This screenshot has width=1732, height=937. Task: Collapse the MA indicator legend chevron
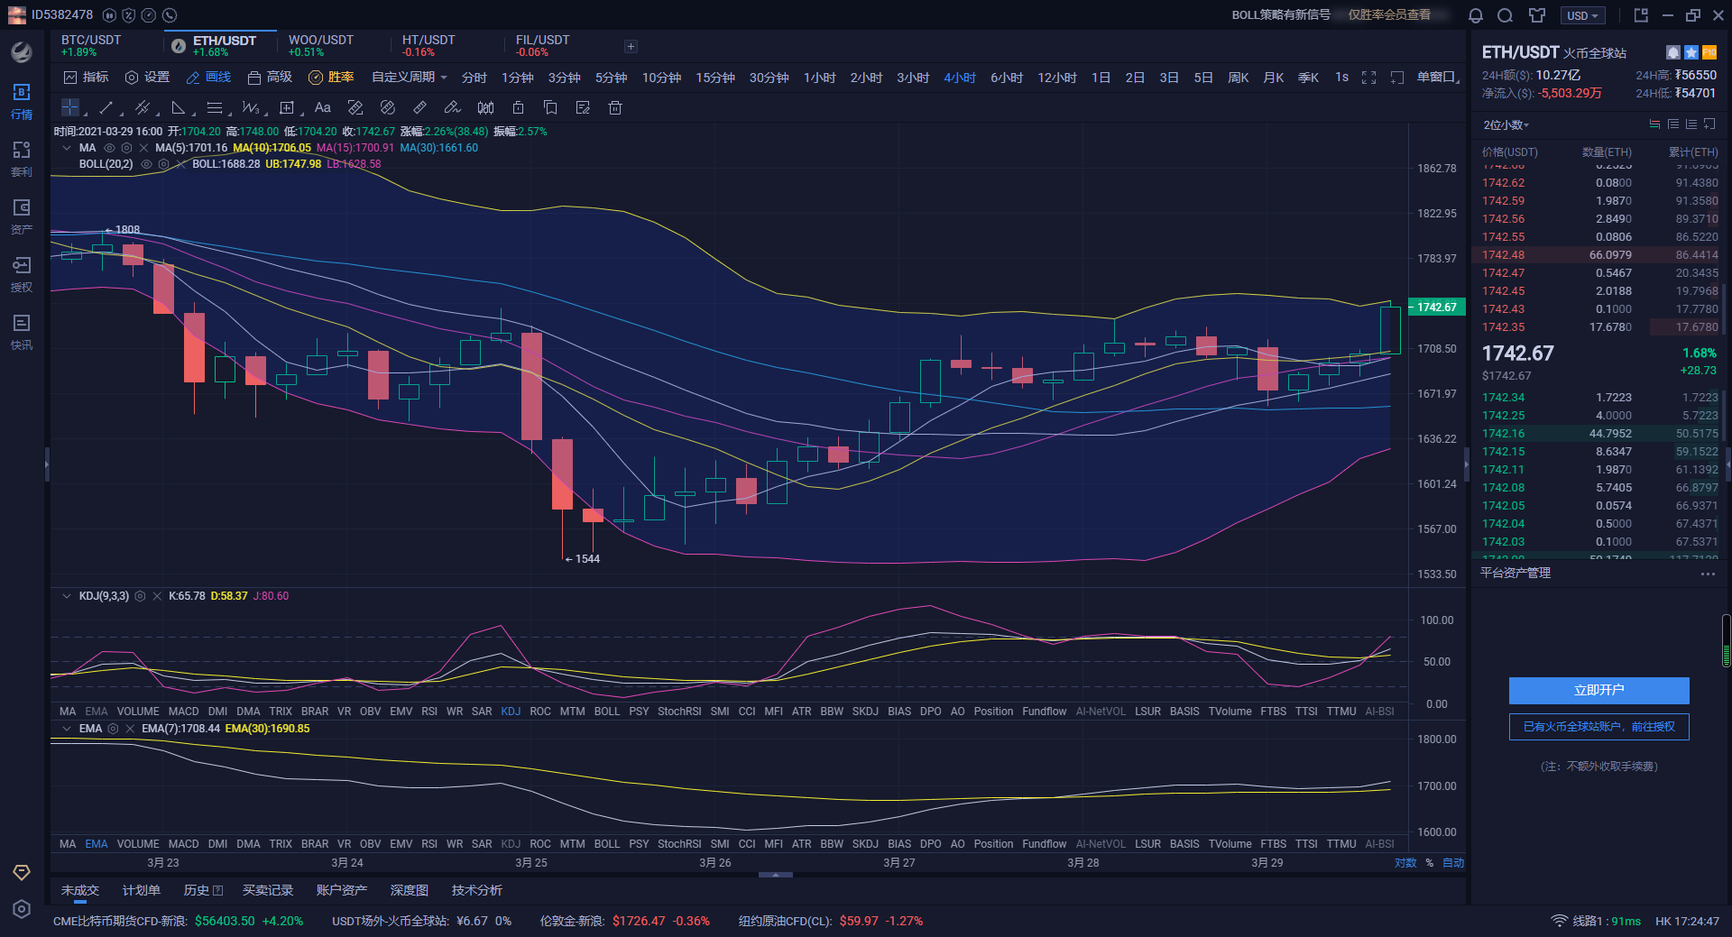(67, 148)
